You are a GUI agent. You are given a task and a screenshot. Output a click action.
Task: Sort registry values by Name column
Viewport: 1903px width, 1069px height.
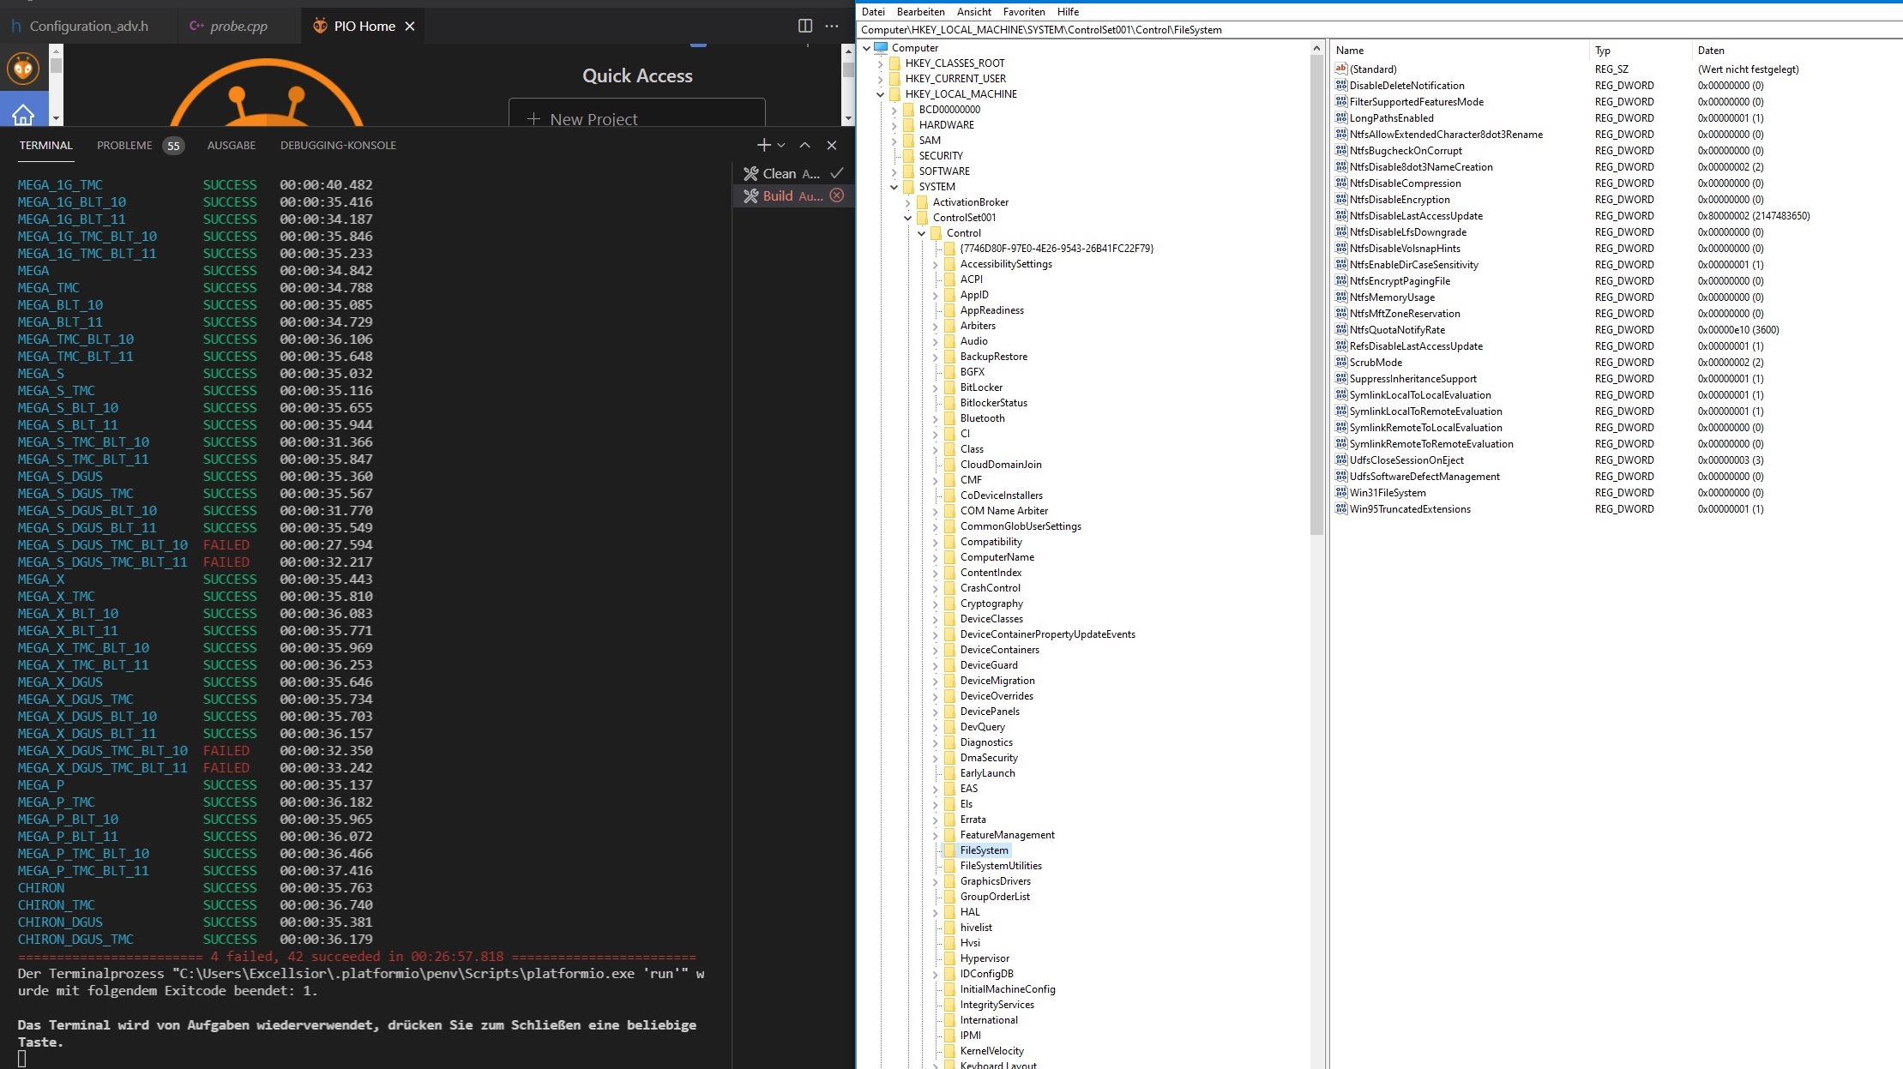click(x=1458, y=50)
